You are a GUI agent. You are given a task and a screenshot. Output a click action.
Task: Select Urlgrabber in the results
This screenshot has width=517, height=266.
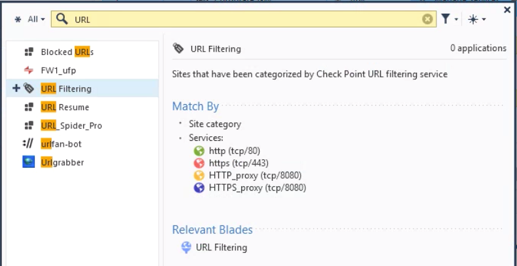point(83,162)
